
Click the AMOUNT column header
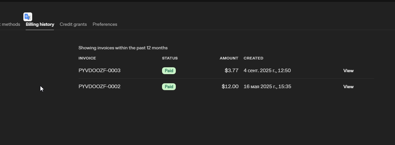point(229,58)
